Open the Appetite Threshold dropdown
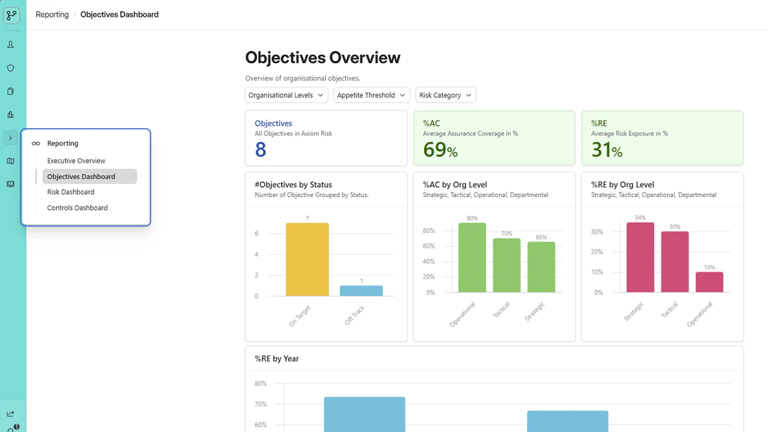 tap(372, 95)
